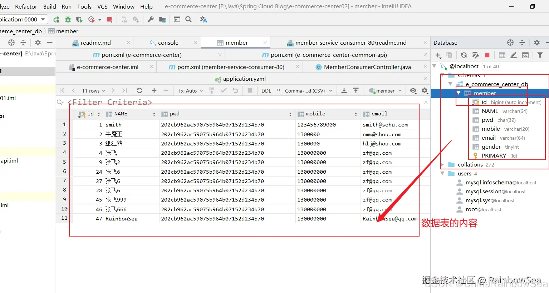Select the gender tinyint column in tree
This screenshot has width=549, height=293.
click(x=495, y=147)
